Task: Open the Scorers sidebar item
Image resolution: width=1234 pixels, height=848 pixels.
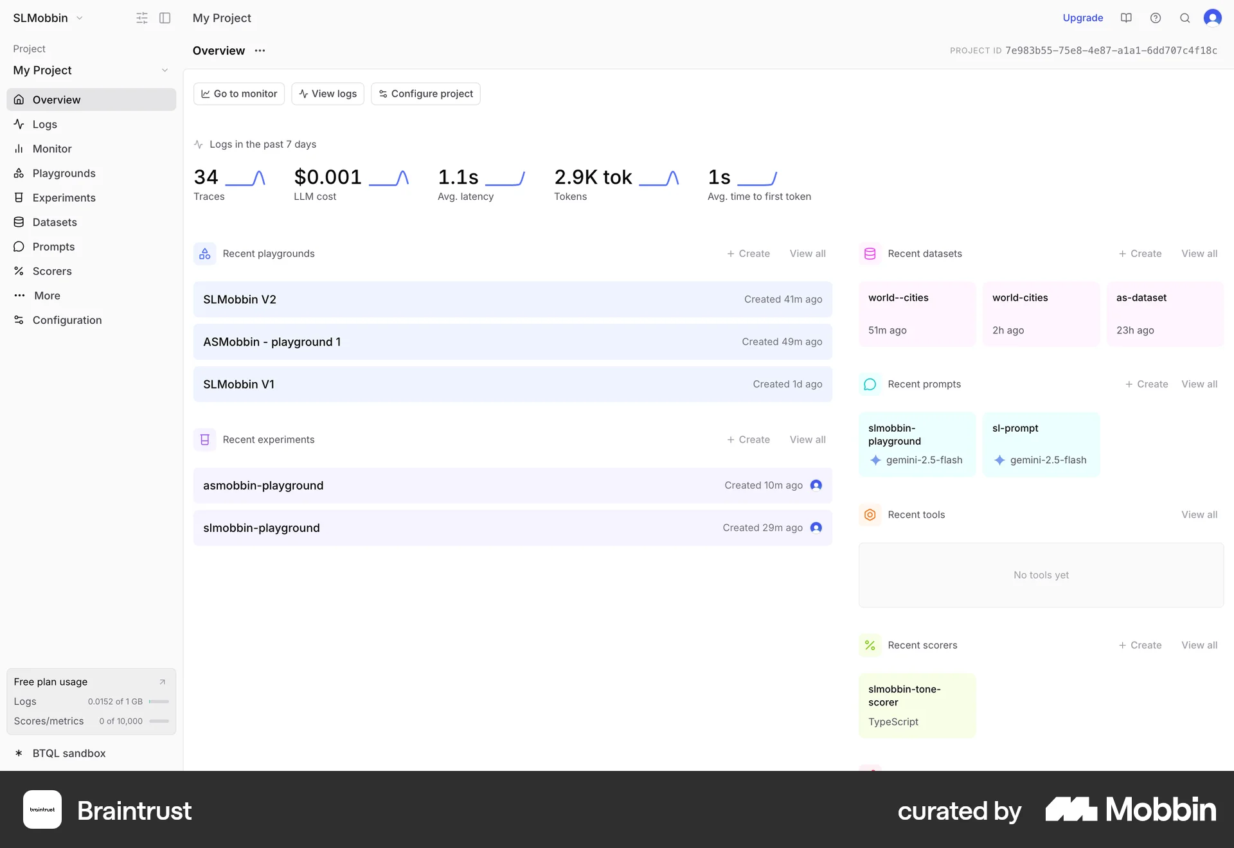Action: pyautogui.click(x=52, y=271)
